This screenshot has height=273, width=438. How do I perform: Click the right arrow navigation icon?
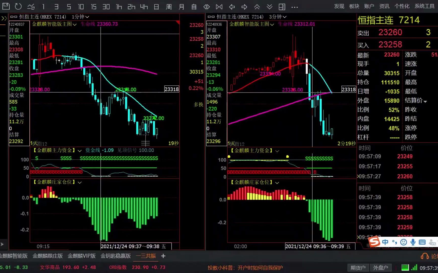point(244,7)
